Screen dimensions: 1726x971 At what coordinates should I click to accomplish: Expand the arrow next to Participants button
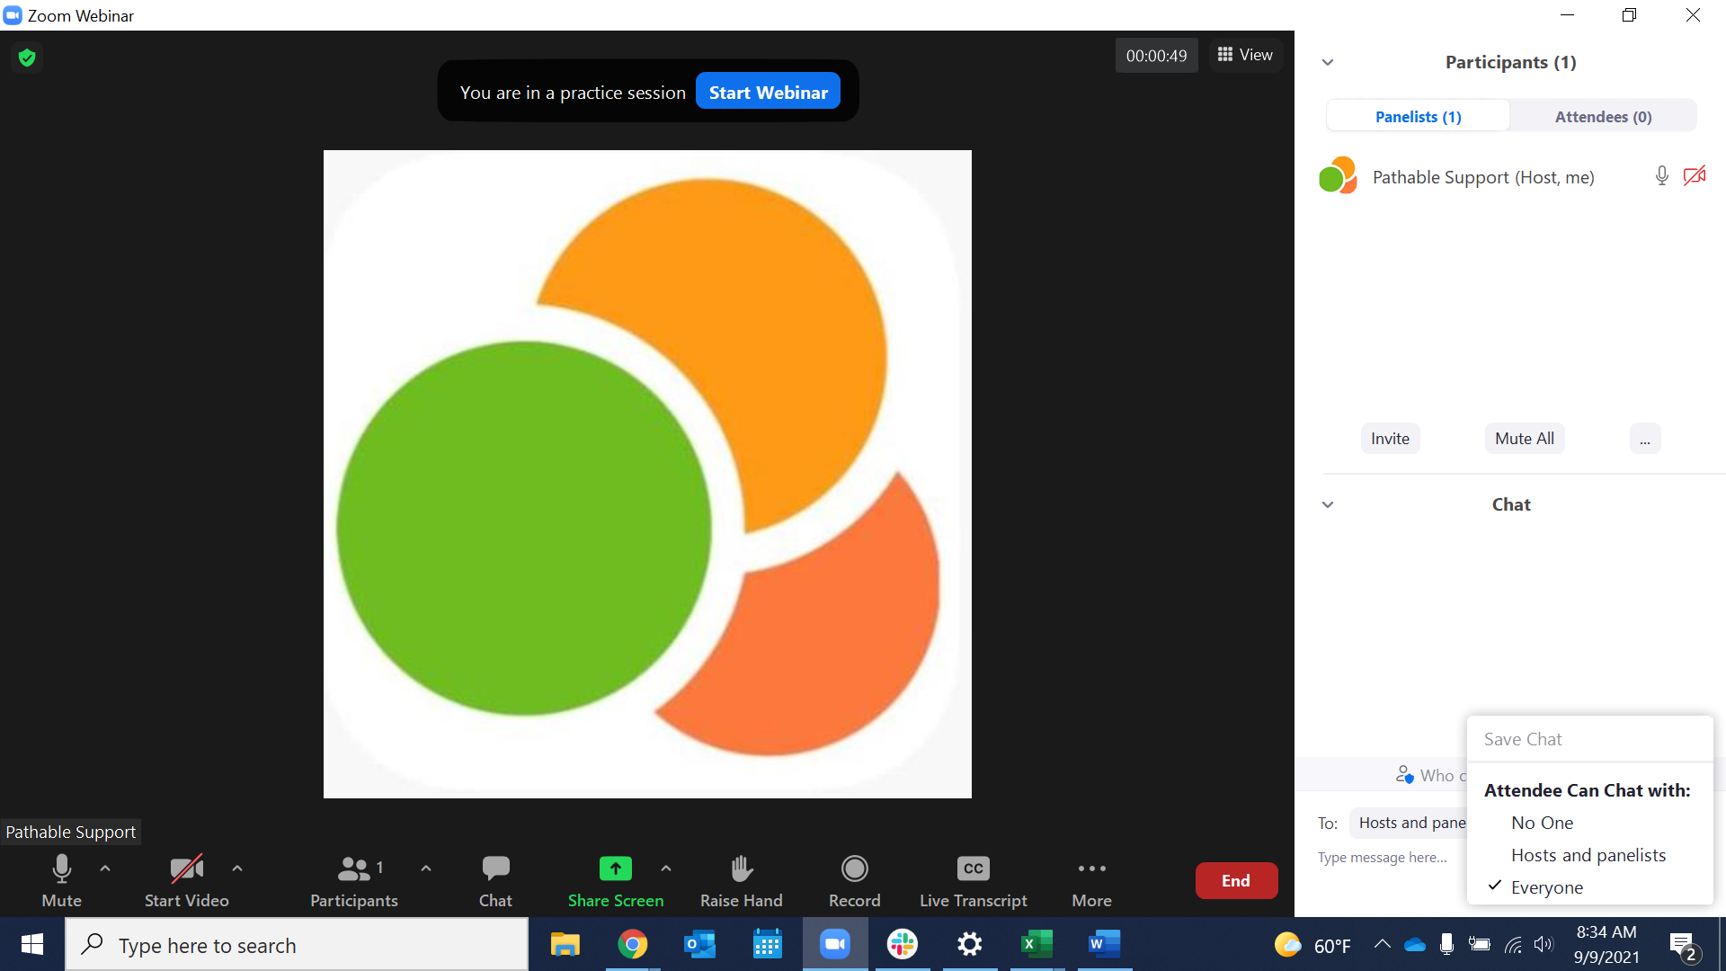click(x=426, y=869)
